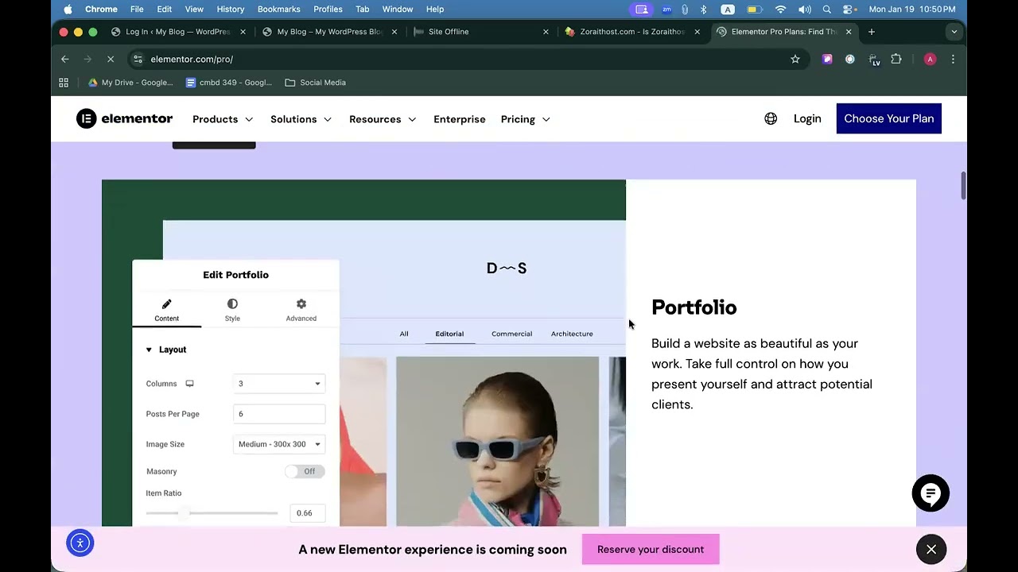Close the promotional banner
Viewport: 1018px width, 572px height.
coord(931,549)
